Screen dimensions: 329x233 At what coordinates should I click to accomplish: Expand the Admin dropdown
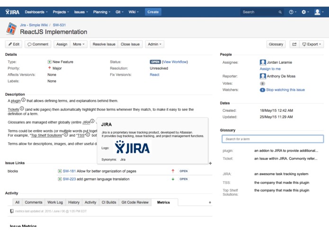click(x=155, y=44)
